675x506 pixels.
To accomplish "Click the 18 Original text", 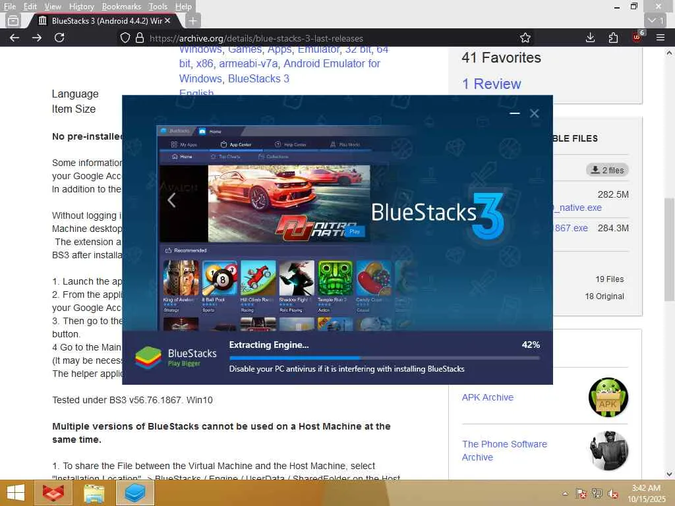I will pos(604,296).
